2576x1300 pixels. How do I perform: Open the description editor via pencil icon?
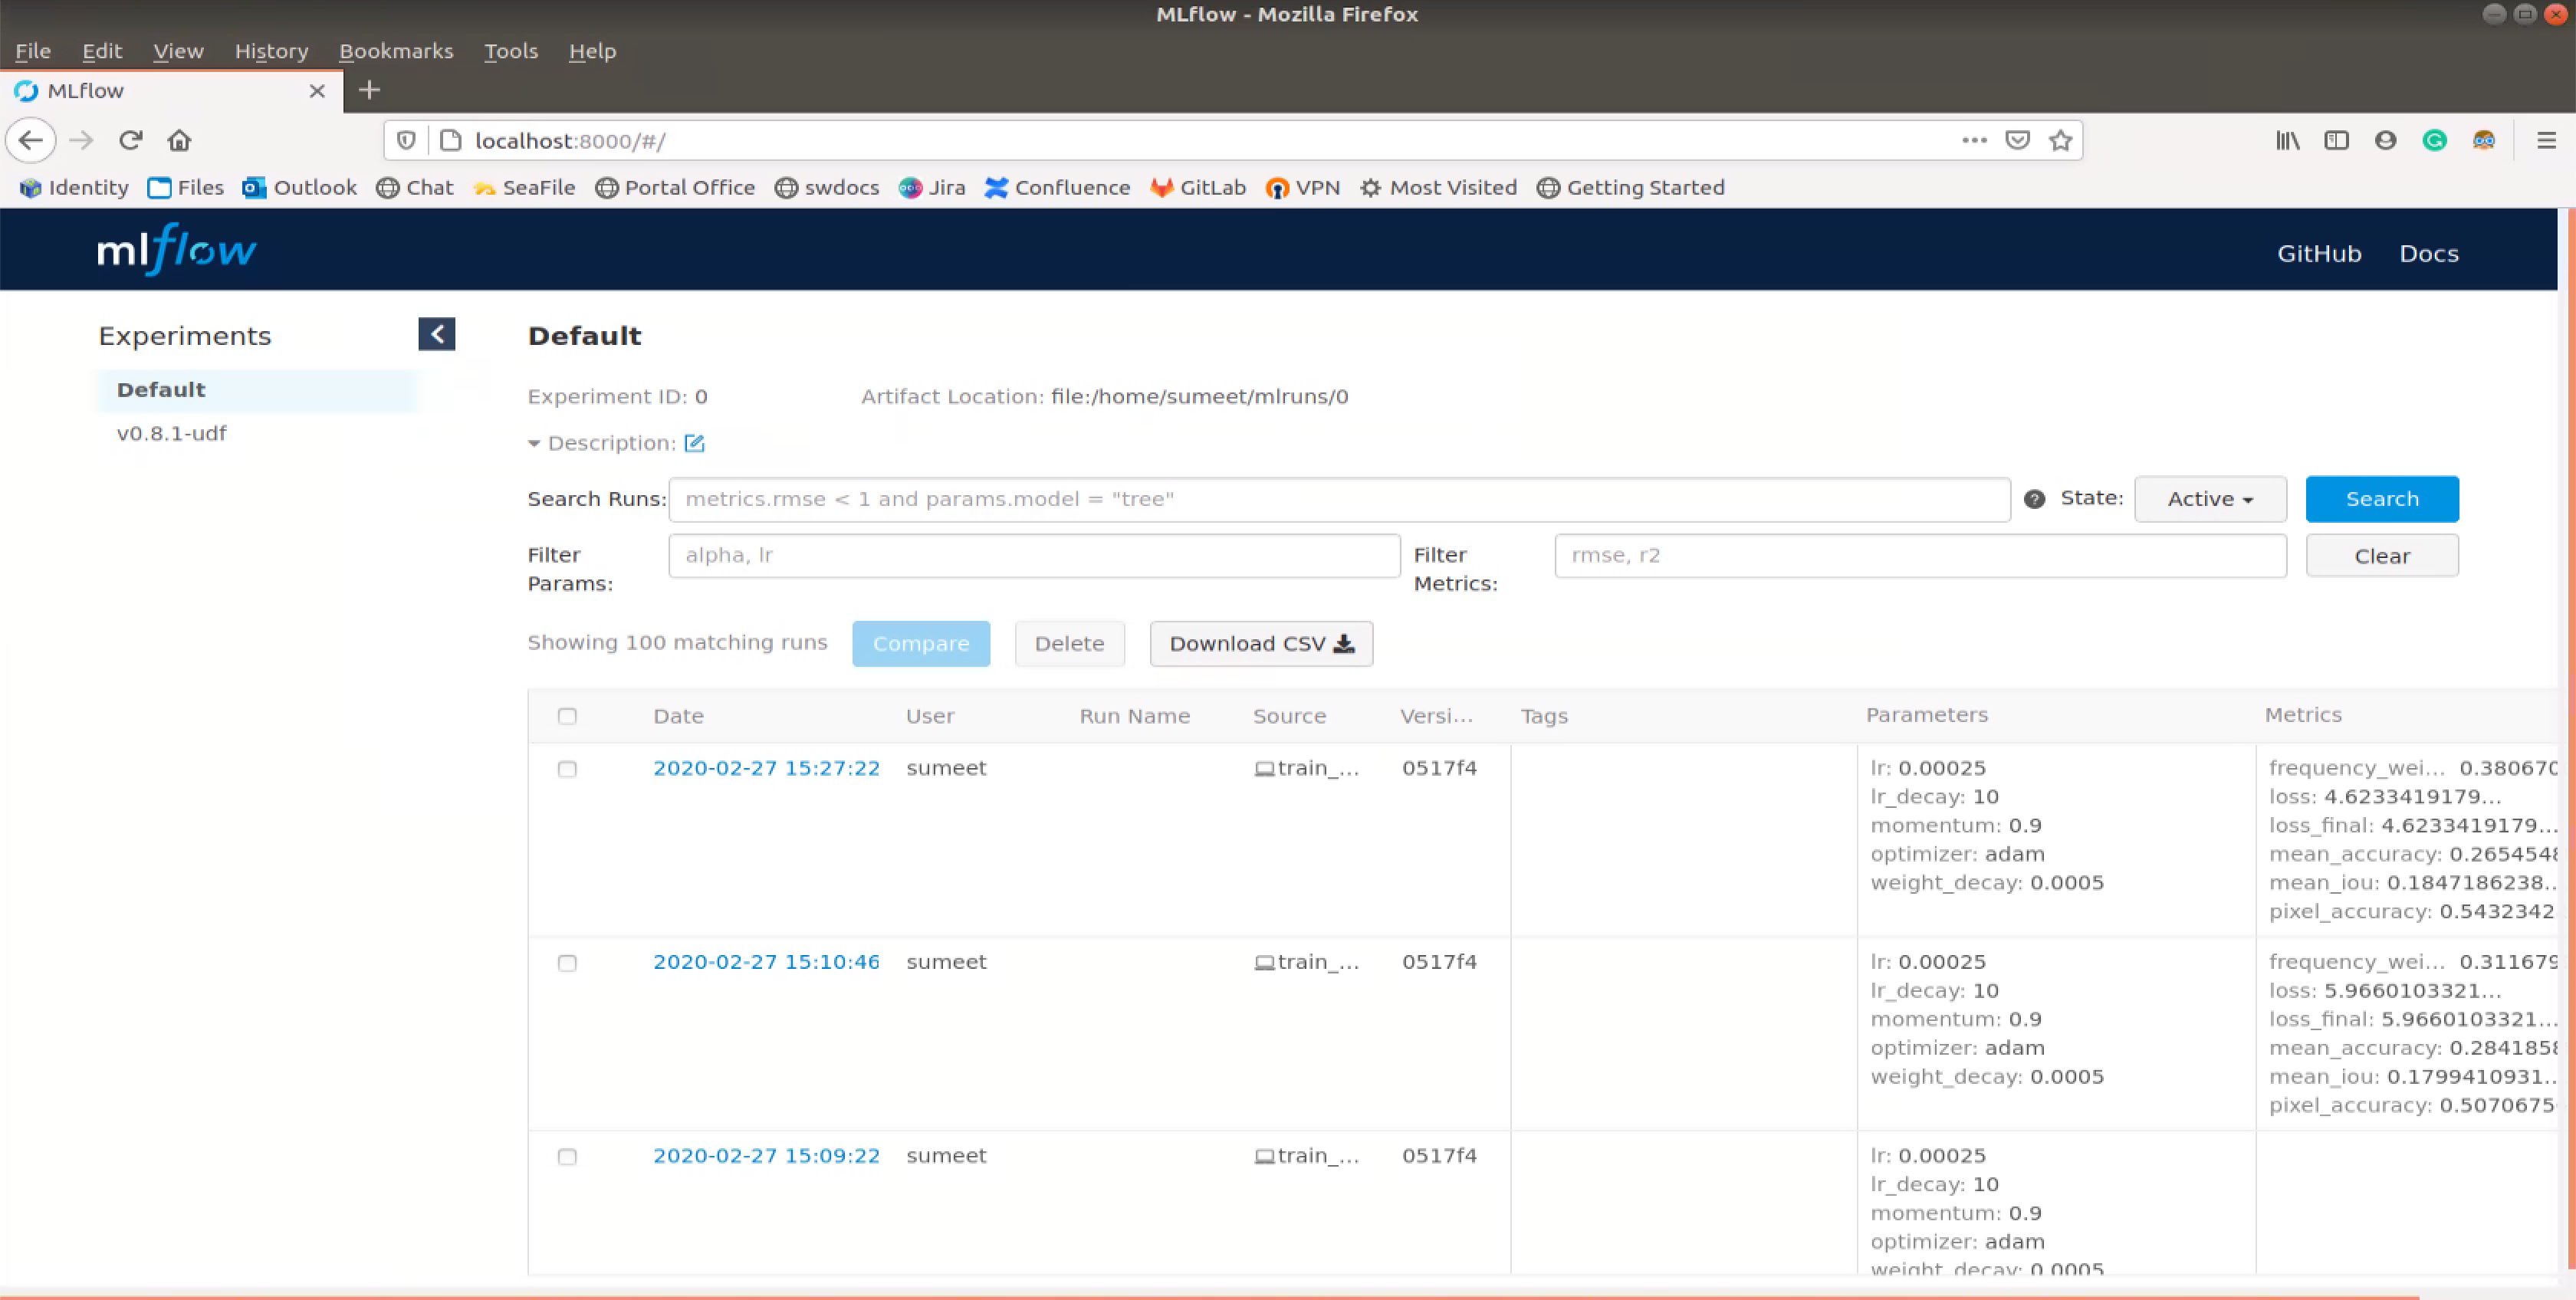point(694,443)
